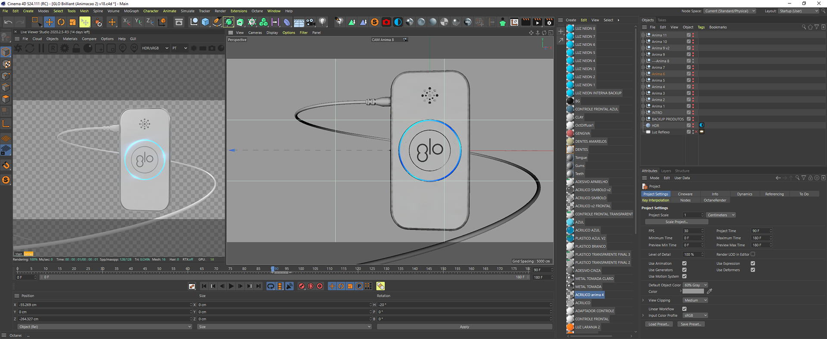Toggle the Live Viewer lock resolution padlock icon
This screenshot has width=827, height=339.
coord(76,48)
